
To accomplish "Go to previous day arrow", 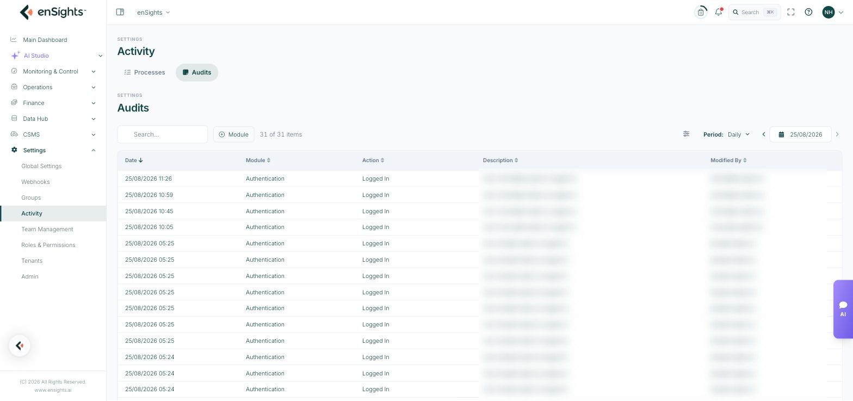I will click(764, 134).
